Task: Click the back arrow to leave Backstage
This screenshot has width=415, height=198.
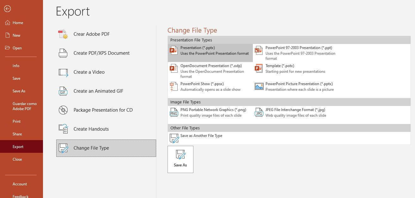Action: [x=7, y=9]
